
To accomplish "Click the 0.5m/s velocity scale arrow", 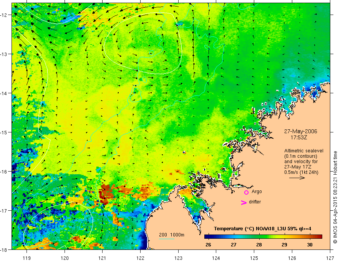I will pyautogui.click(x=297, y=178).
